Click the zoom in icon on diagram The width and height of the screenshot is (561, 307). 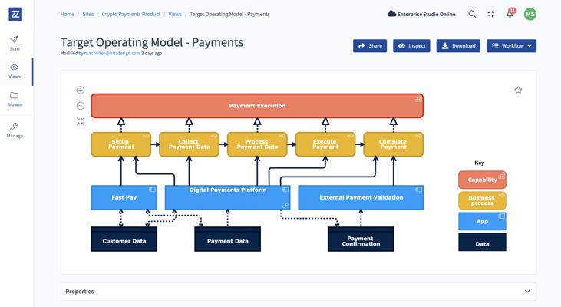(81, 90)
